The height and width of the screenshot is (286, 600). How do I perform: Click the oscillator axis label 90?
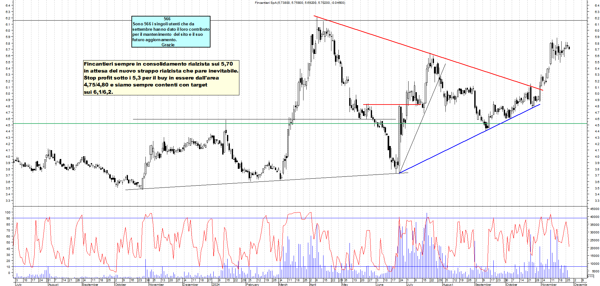(9, 218)
